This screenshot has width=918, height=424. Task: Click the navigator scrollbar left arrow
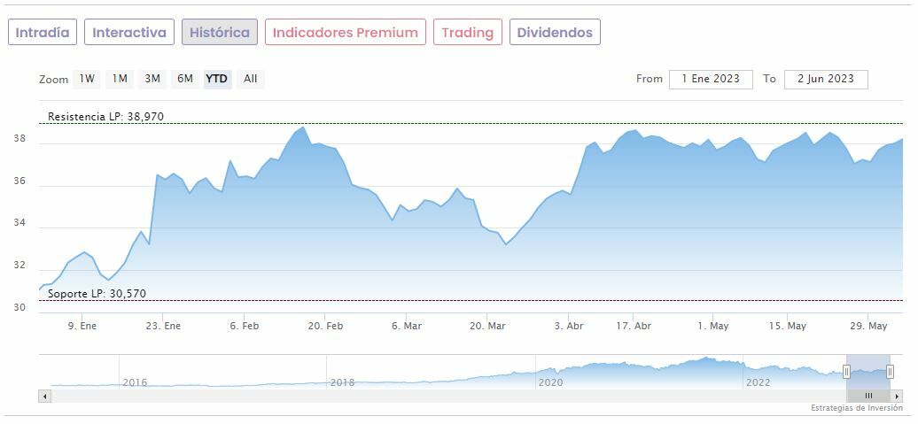click(44, 396)
